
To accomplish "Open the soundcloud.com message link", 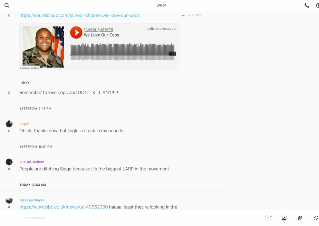I will pyautogui.click(x=79, y=15).
